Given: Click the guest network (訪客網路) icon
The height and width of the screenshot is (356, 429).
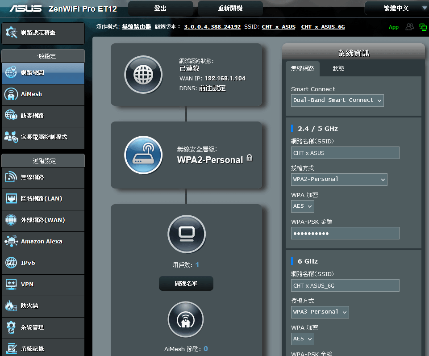Looking at the screenshot, I should (x=11, y=115).
